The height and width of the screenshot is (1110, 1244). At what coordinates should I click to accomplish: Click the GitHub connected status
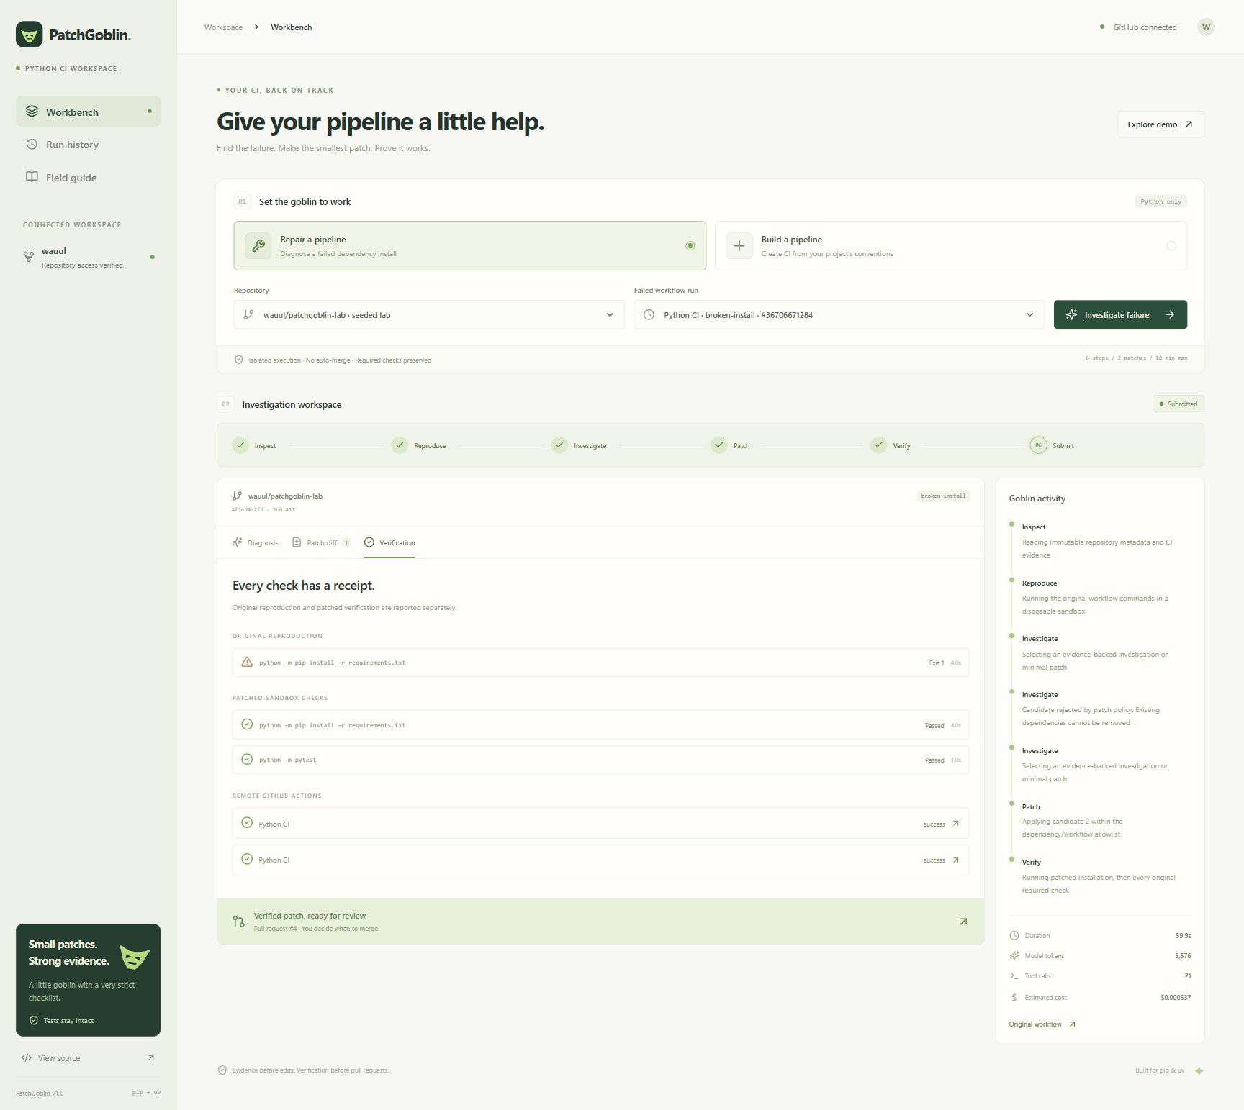click(1138, 27)
